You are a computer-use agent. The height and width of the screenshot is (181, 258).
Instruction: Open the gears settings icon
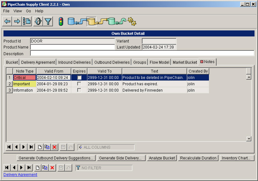[x=132, y=22]
